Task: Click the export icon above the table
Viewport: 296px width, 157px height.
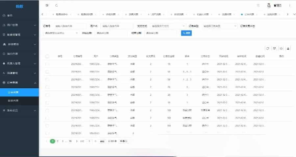Action: tap(281, 48)
